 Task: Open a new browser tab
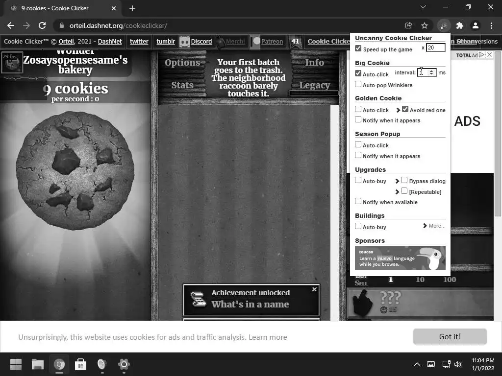coord(132,8)
